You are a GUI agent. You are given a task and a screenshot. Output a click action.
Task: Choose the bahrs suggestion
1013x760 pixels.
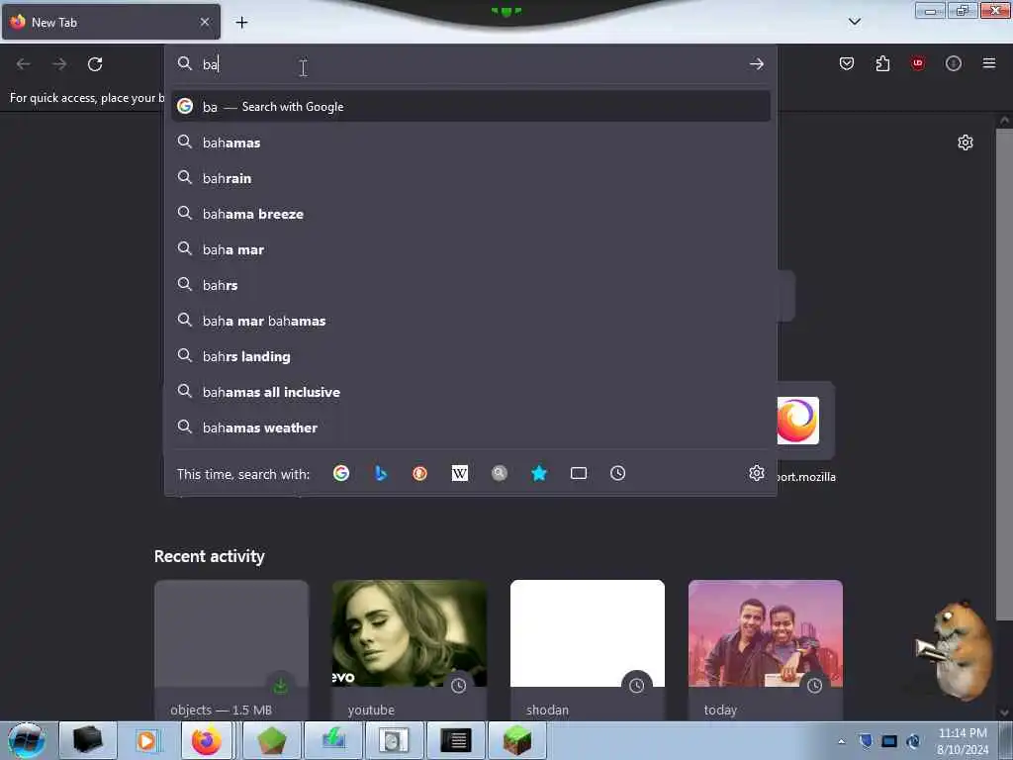(x=471, y=284)
